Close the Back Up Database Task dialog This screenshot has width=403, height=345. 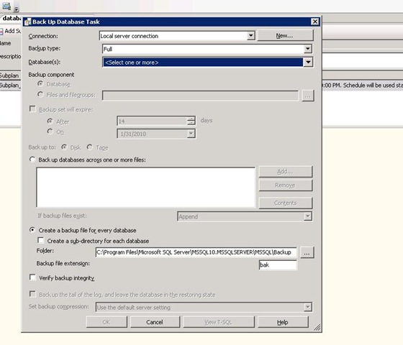(315, 22)
